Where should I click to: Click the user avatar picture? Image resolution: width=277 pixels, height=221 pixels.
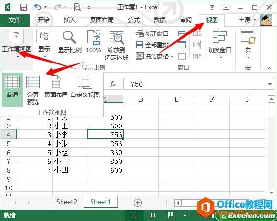[x=266, y=20]
